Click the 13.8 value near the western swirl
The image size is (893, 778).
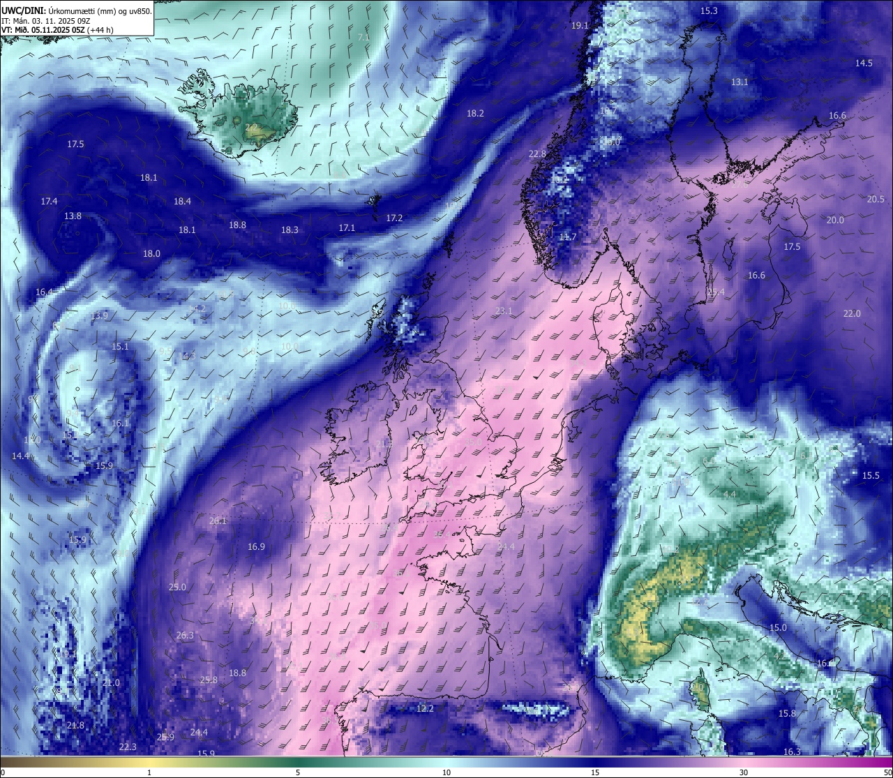73,216
